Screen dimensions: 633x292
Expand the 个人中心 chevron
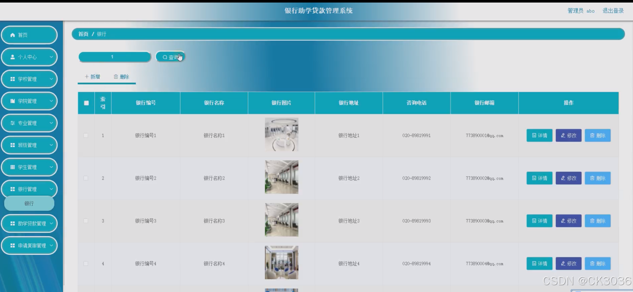pos(51,57)
